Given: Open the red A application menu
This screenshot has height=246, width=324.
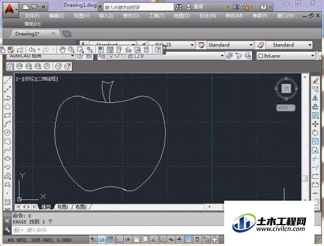Looking at the screenshot, I should (x=10, y=10).
